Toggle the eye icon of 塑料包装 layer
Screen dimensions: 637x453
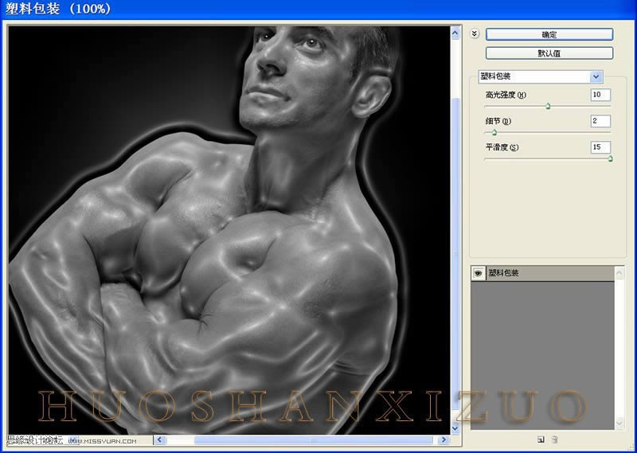tap(479, 273)
